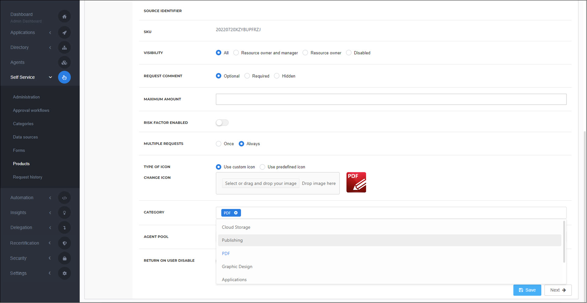Click the Dashboard home icon
The height and width of the screenshot is (303, 587).
tap(64, 17)
